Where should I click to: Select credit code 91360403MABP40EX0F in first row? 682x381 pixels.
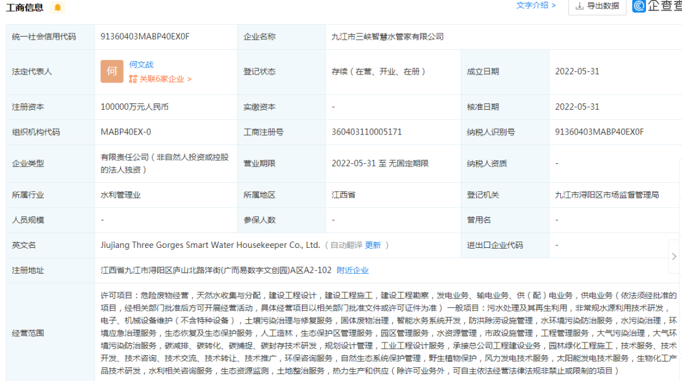[x=145, y=37]
